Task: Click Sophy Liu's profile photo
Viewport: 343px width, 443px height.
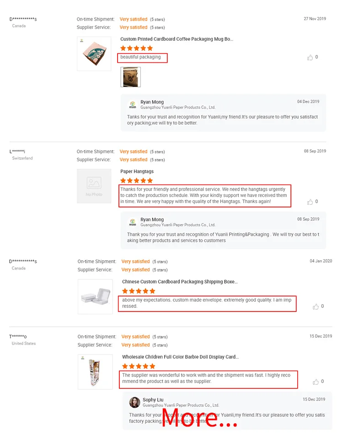Action: click(x=134, y=402)
